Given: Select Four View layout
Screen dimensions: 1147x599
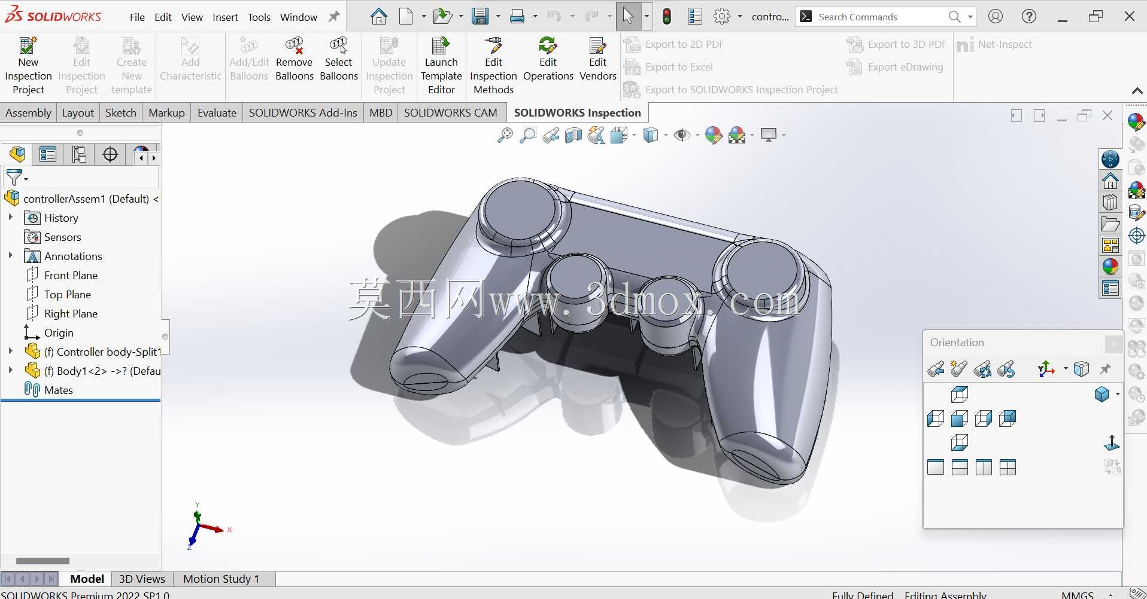Looking at the screenshot, I should point(1008,467).
